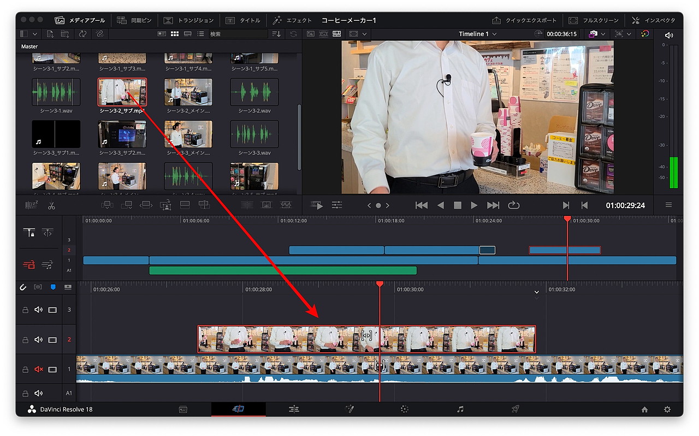Click the fast review icon
This screenshot has height=436, width=699.
click(317, 205)
